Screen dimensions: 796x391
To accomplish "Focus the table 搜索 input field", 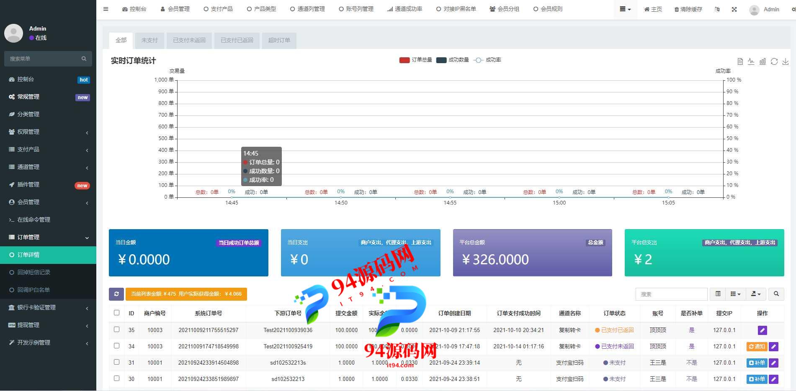I will pyautogui.click(x=672, y=294).
